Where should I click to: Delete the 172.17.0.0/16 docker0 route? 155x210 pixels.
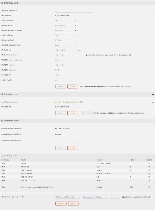(149, 170)
